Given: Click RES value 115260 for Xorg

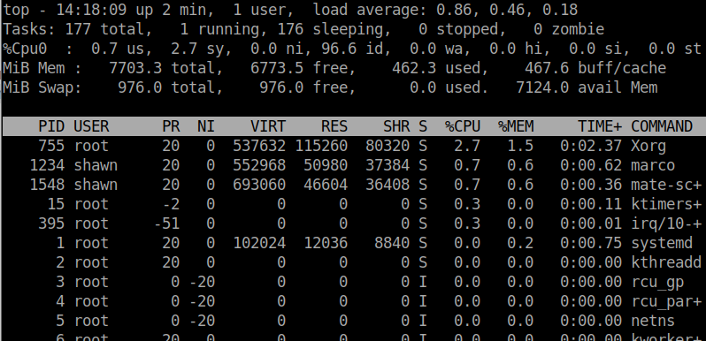Looking at the screenshot, I should [x=321, y=146].
